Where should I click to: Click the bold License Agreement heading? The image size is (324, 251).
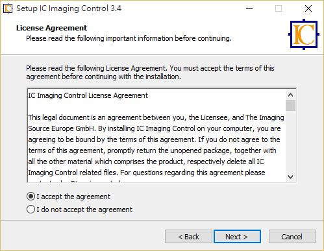pyautogui.click(x=51, y=28)
